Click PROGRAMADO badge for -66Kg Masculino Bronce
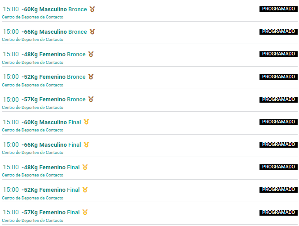299x226 pixels. click(278, 32)
